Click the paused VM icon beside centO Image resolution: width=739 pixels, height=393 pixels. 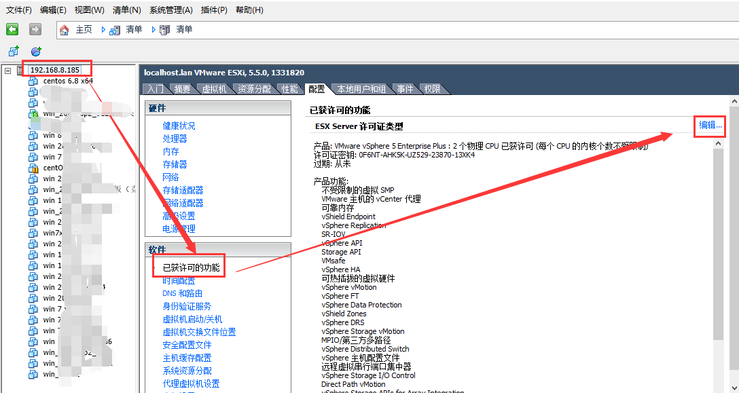point(33,168)
